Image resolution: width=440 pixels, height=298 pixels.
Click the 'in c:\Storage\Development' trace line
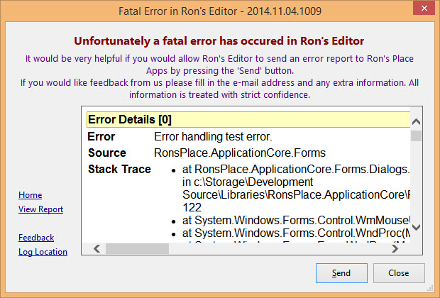pyautogui.click(x=248, y=182)
